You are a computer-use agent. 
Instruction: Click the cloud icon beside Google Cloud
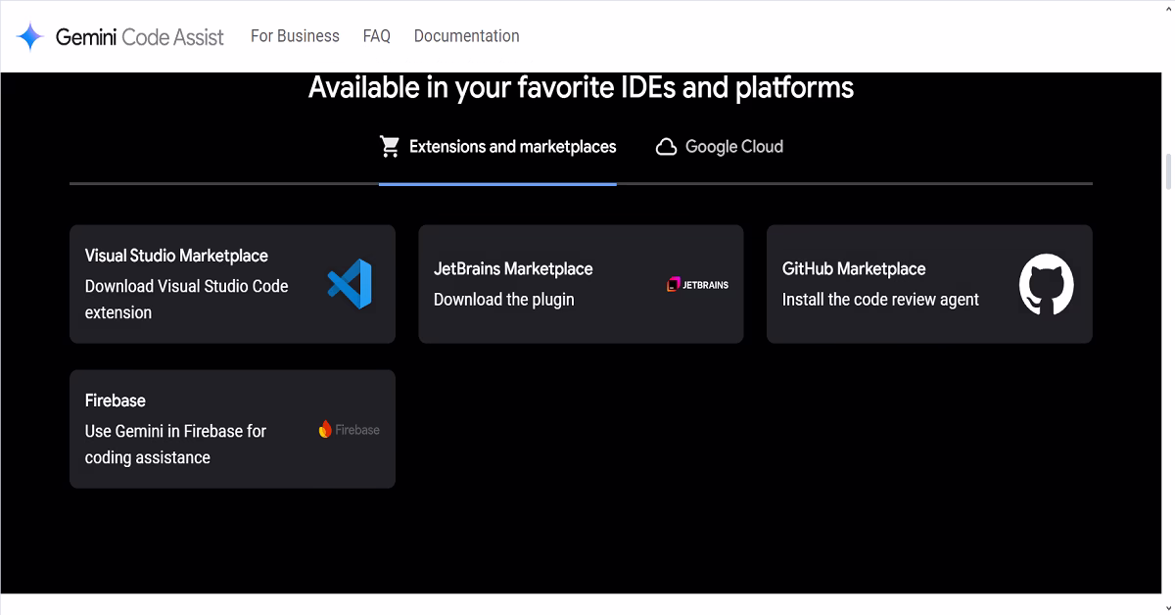666,147
